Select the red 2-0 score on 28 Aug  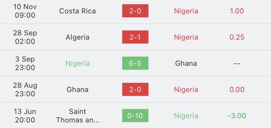coord(135,89)
